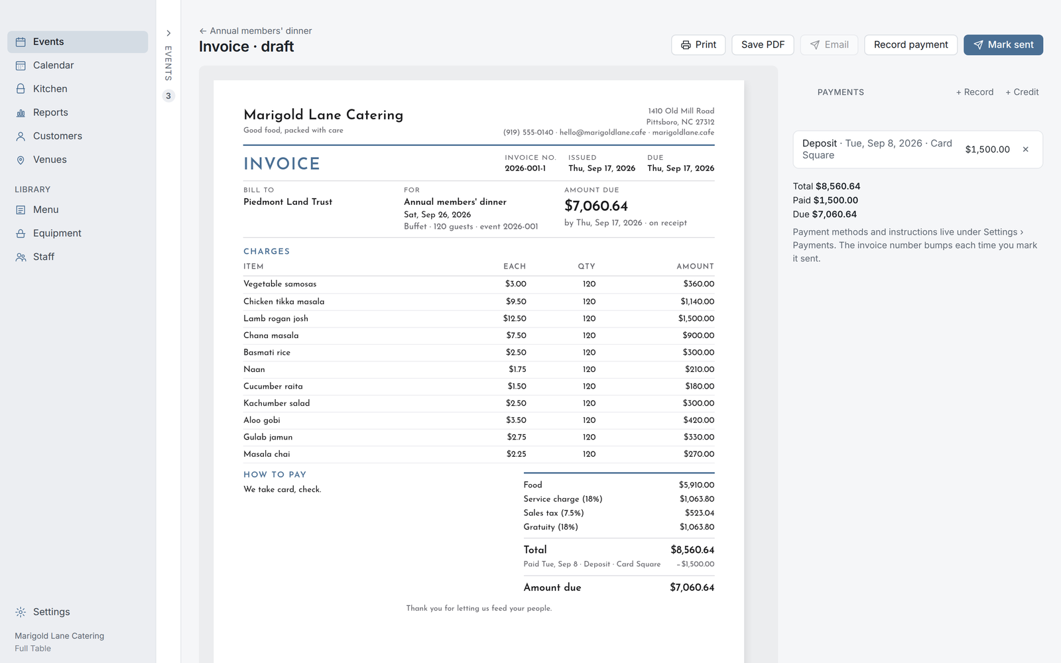Click the Service charge (18%) line

[619, 499]
